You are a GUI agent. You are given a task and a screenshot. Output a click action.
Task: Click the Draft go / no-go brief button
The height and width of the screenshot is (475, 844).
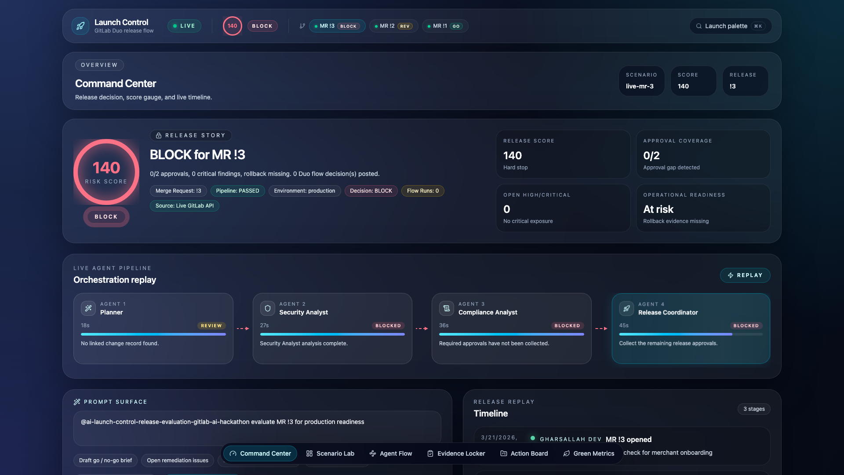105,460
